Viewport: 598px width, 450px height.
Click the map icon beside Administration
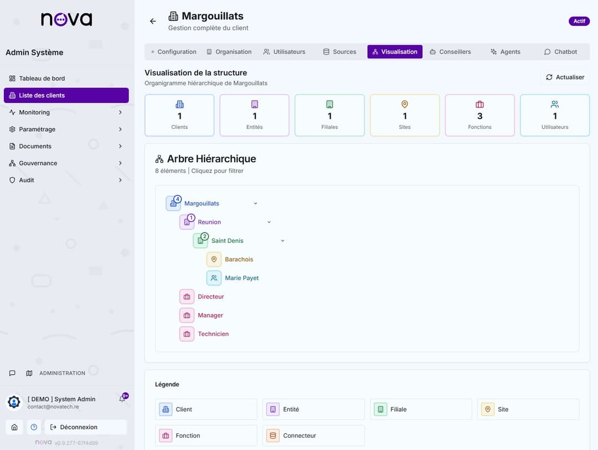pos(29,373)
